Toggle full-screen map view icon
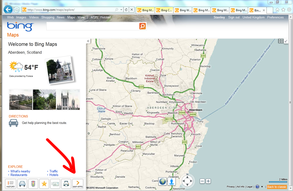This screenshot has height=191, width=293. click(281, 41)
